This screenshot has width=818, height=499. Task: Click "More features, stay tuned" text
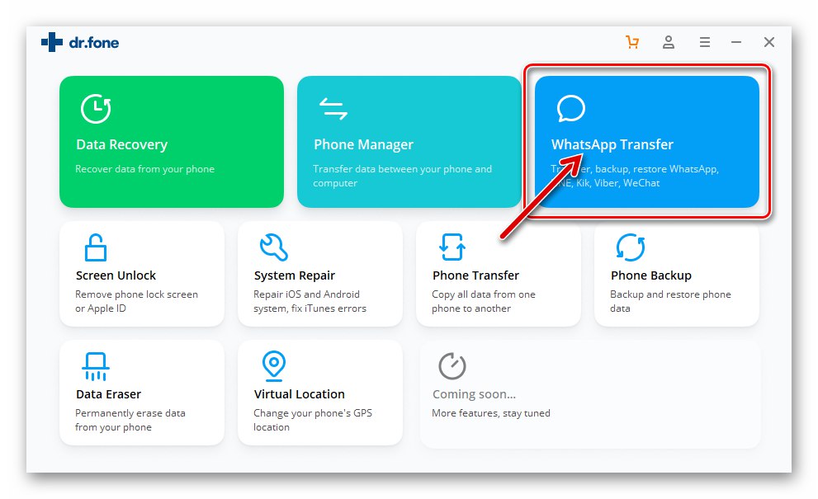pyautogui.click(x=491, y=413)
